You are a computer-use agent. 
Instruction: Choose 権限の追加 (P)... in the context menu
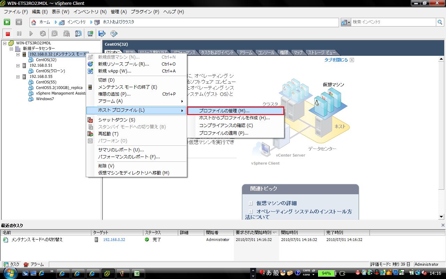tap(136, 94)
